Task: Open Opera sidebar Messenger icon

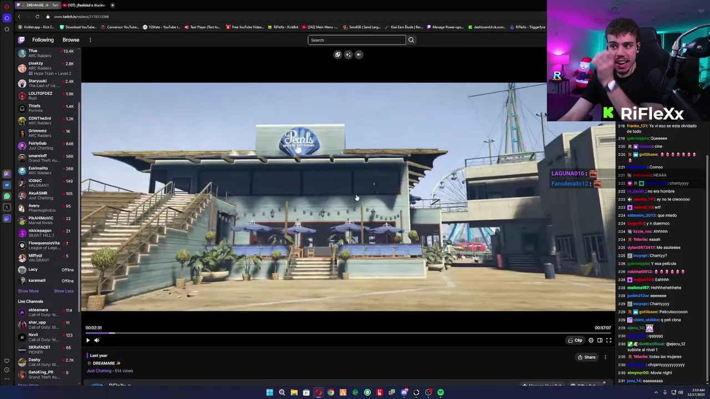Action: click(7, 185)
